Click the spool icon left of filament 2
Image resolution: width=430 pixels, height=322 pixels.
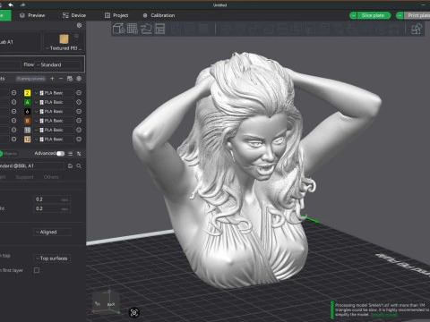(x=13, y=93)
